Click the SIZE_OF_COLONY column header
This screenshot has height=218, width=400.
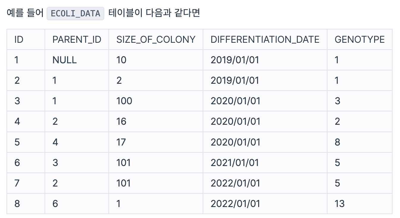(x=156, y=39)
